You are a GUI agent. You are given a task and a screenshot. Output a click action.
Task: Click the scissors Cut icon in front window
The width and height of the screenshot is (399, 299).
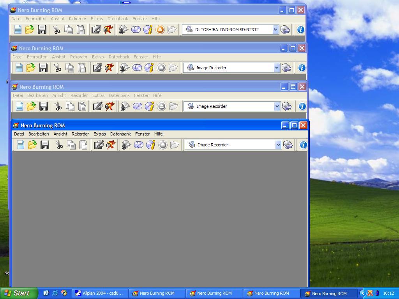tap(59, 145)
